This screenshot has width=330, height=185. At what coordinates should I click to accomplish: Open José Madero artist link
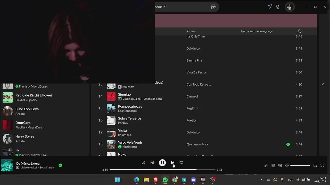click(x=153, y=99)
